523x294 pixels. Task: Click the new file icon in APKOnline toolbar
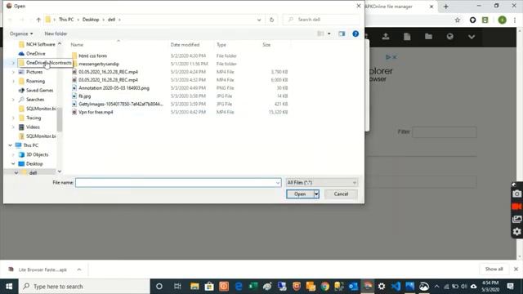tap(407, 37)
